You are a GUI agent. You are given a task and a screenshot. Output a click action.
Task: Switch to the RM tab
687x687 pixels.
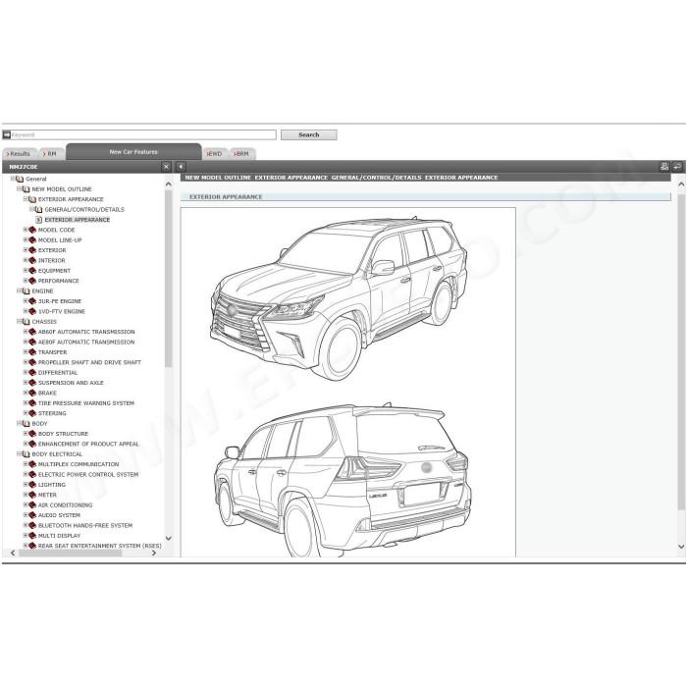click(50, 154)
